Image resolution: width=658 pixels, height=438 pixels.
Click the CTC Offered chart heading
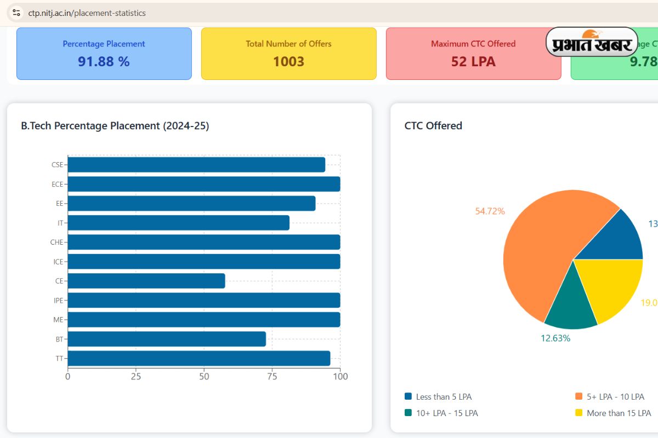pyautogui.click(x=433, y=126)
